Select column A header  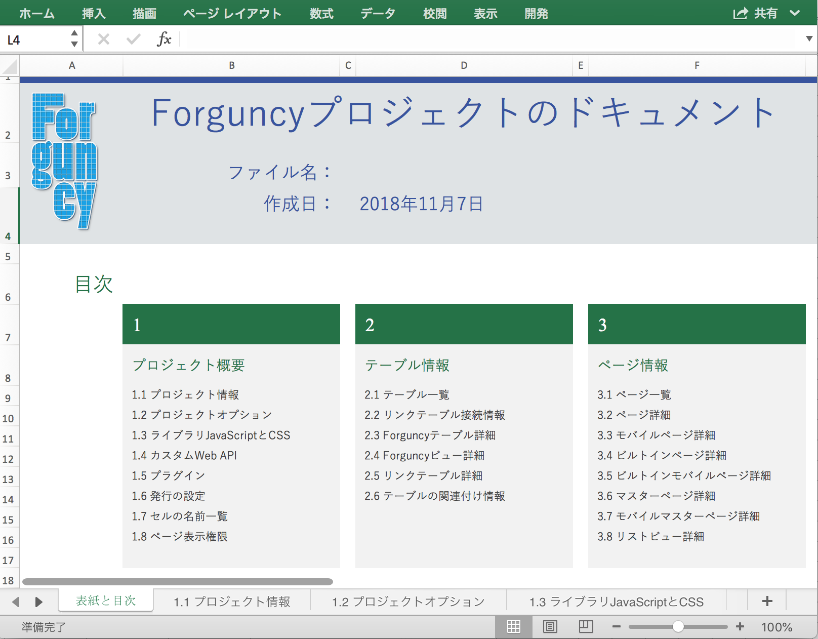tap(72, 65)
